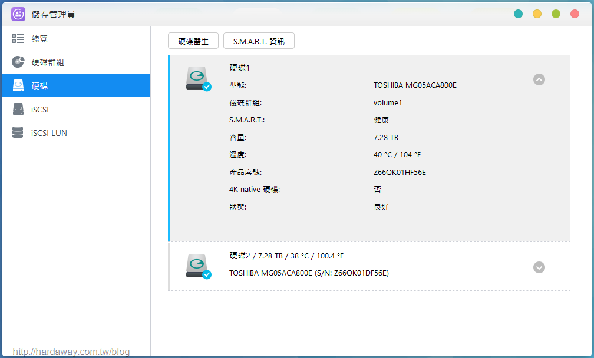Click the 狀態 label
Image resolution: width=594 pixels, height=358 pixels.
[237, 207]
